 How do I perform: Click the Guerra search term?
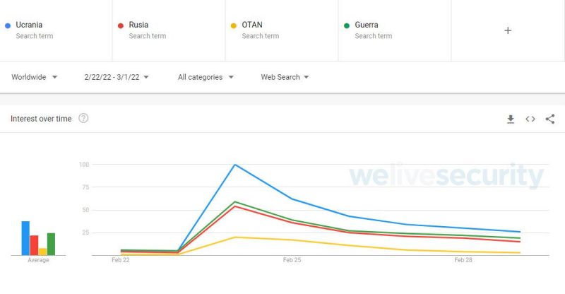[367, 25]
